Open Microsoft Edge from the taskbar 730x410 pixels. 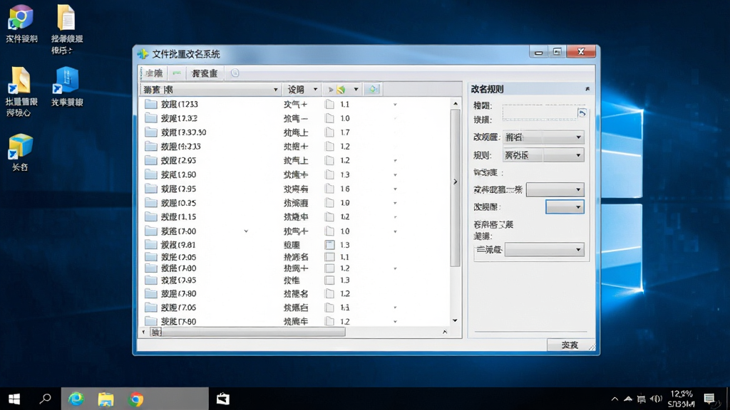click(x=76, y=399)
